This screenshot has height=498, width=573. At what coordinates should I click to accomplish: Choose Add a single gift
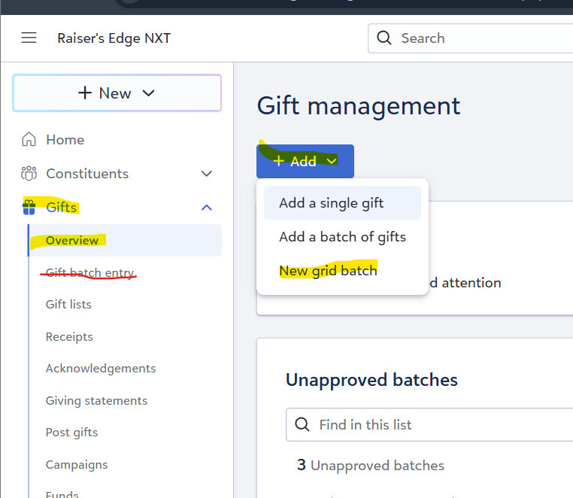(342, 202)
